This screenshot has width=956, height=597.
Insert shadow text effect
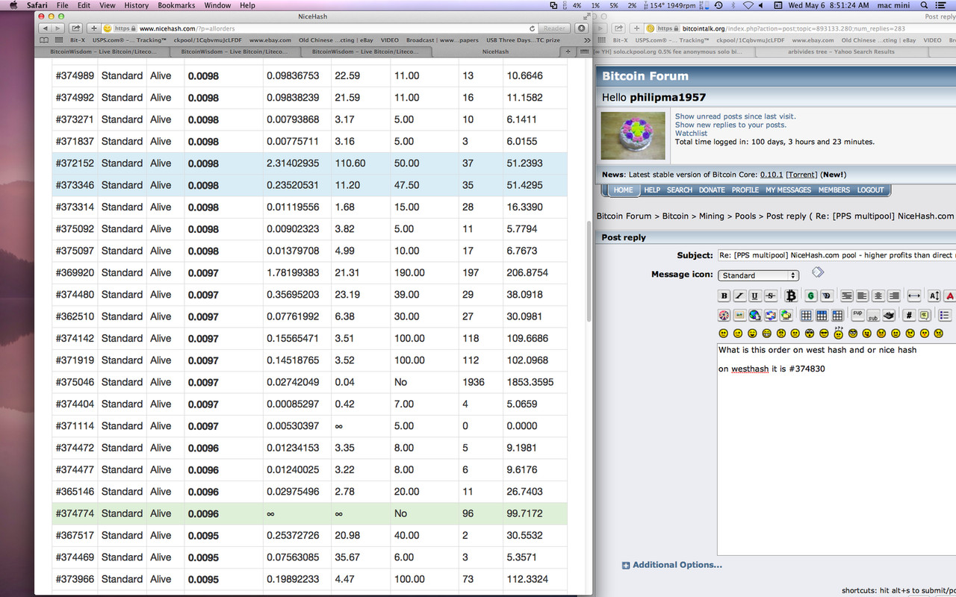click(x=827, y=296)
